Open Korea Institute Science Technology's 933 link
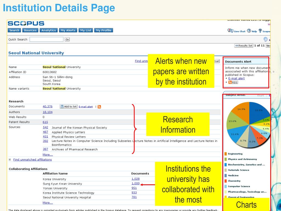This screenshot has height=211, width=281. (134, 193)
